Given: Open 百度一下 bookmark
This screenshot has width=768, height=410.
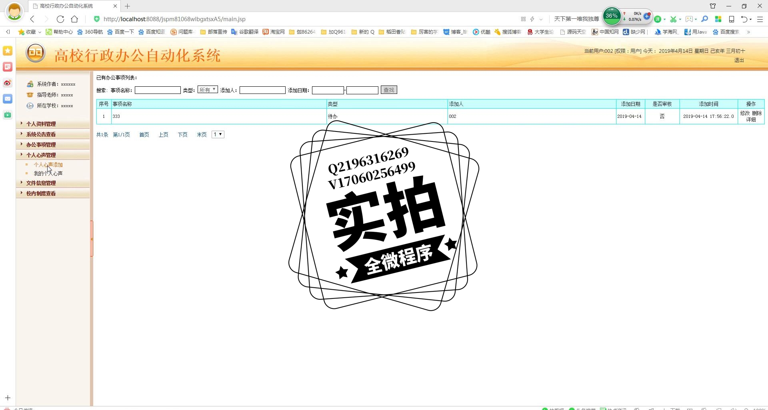Looking at the screenshot, I should tap(120, 32).
